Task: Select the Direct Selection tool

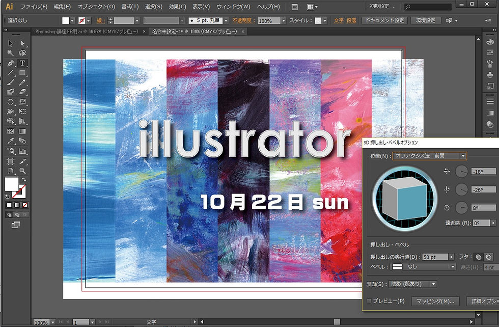Action: click(x=22, y=43)
